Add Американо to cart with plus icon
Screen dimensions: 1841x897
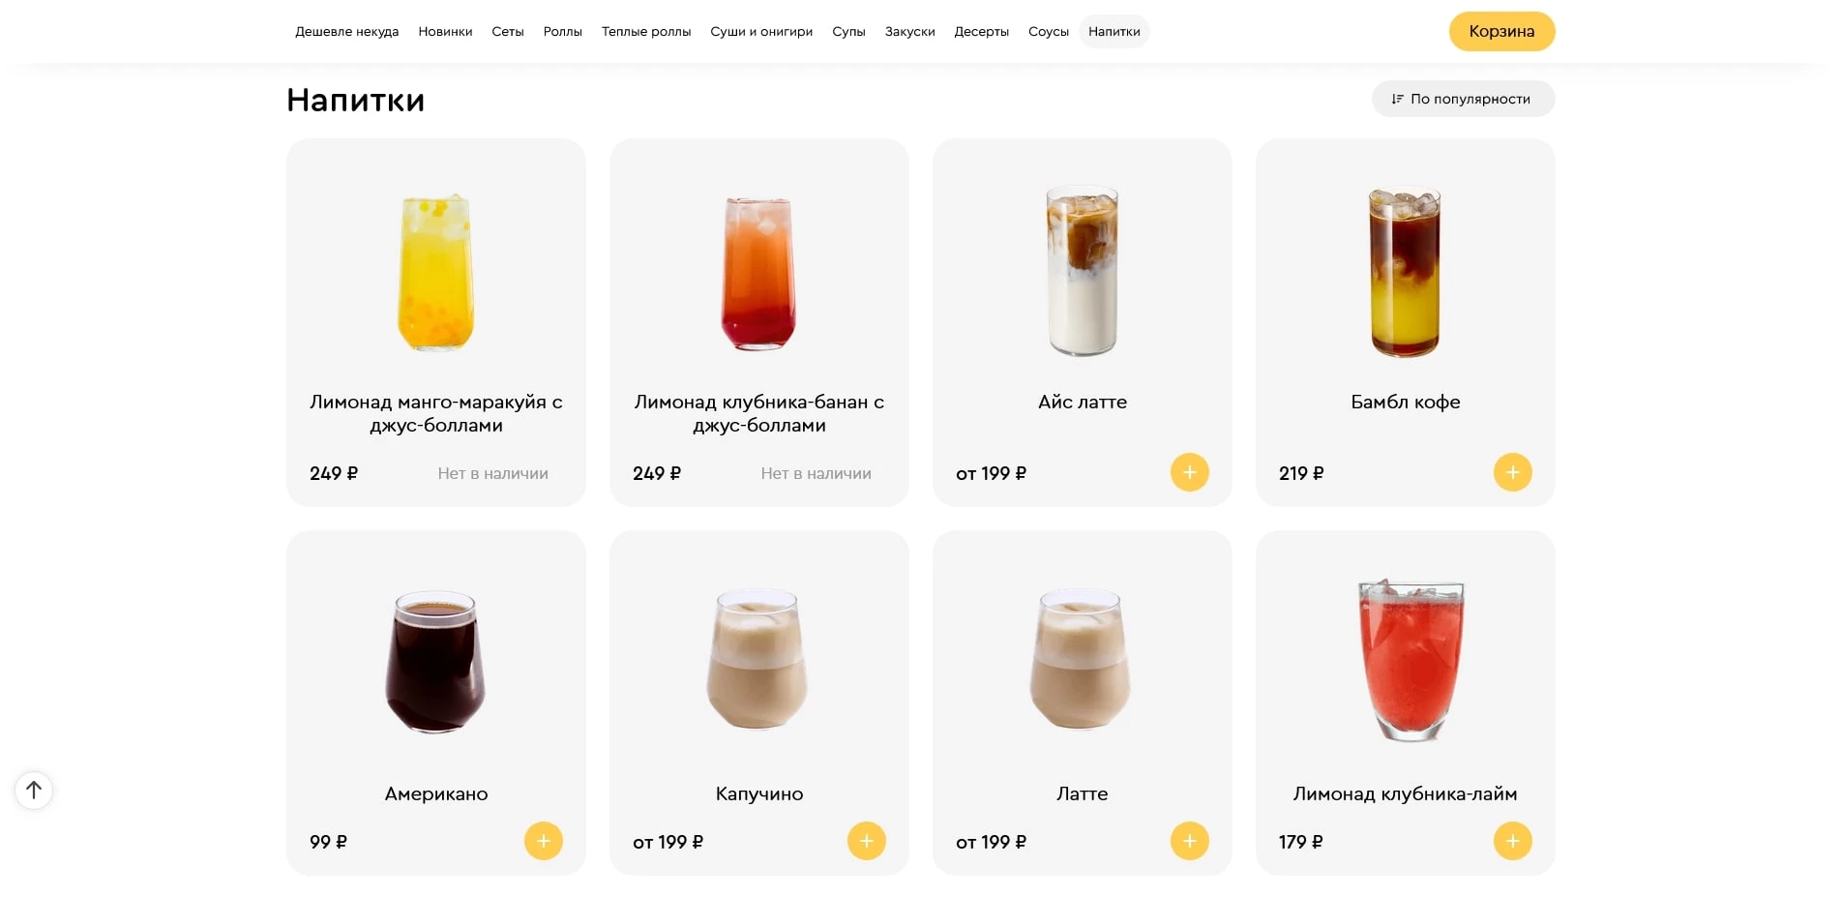543,841
